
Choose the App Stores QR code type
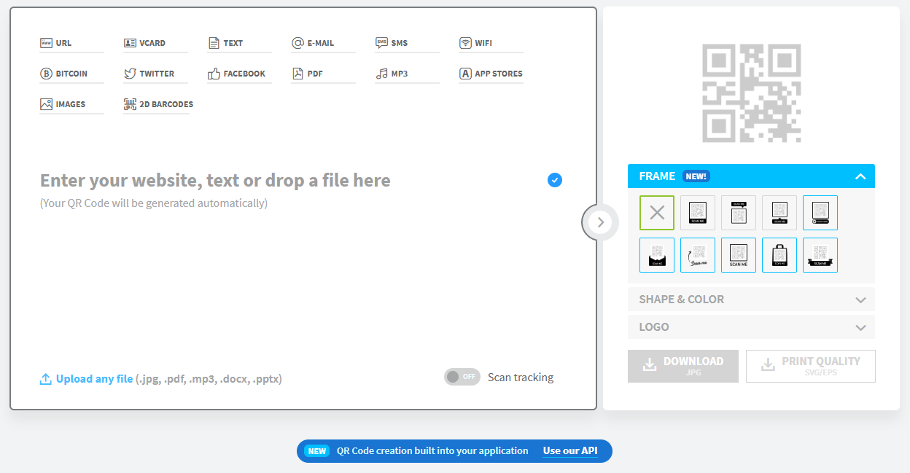(491, 74)
